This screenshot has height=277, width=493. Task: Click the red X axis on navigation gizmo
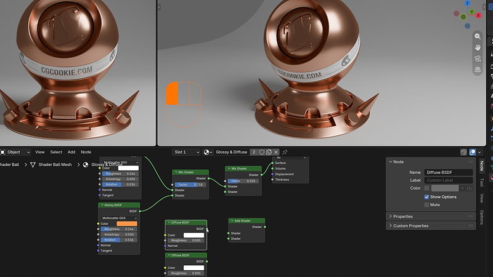pos(479,15)
